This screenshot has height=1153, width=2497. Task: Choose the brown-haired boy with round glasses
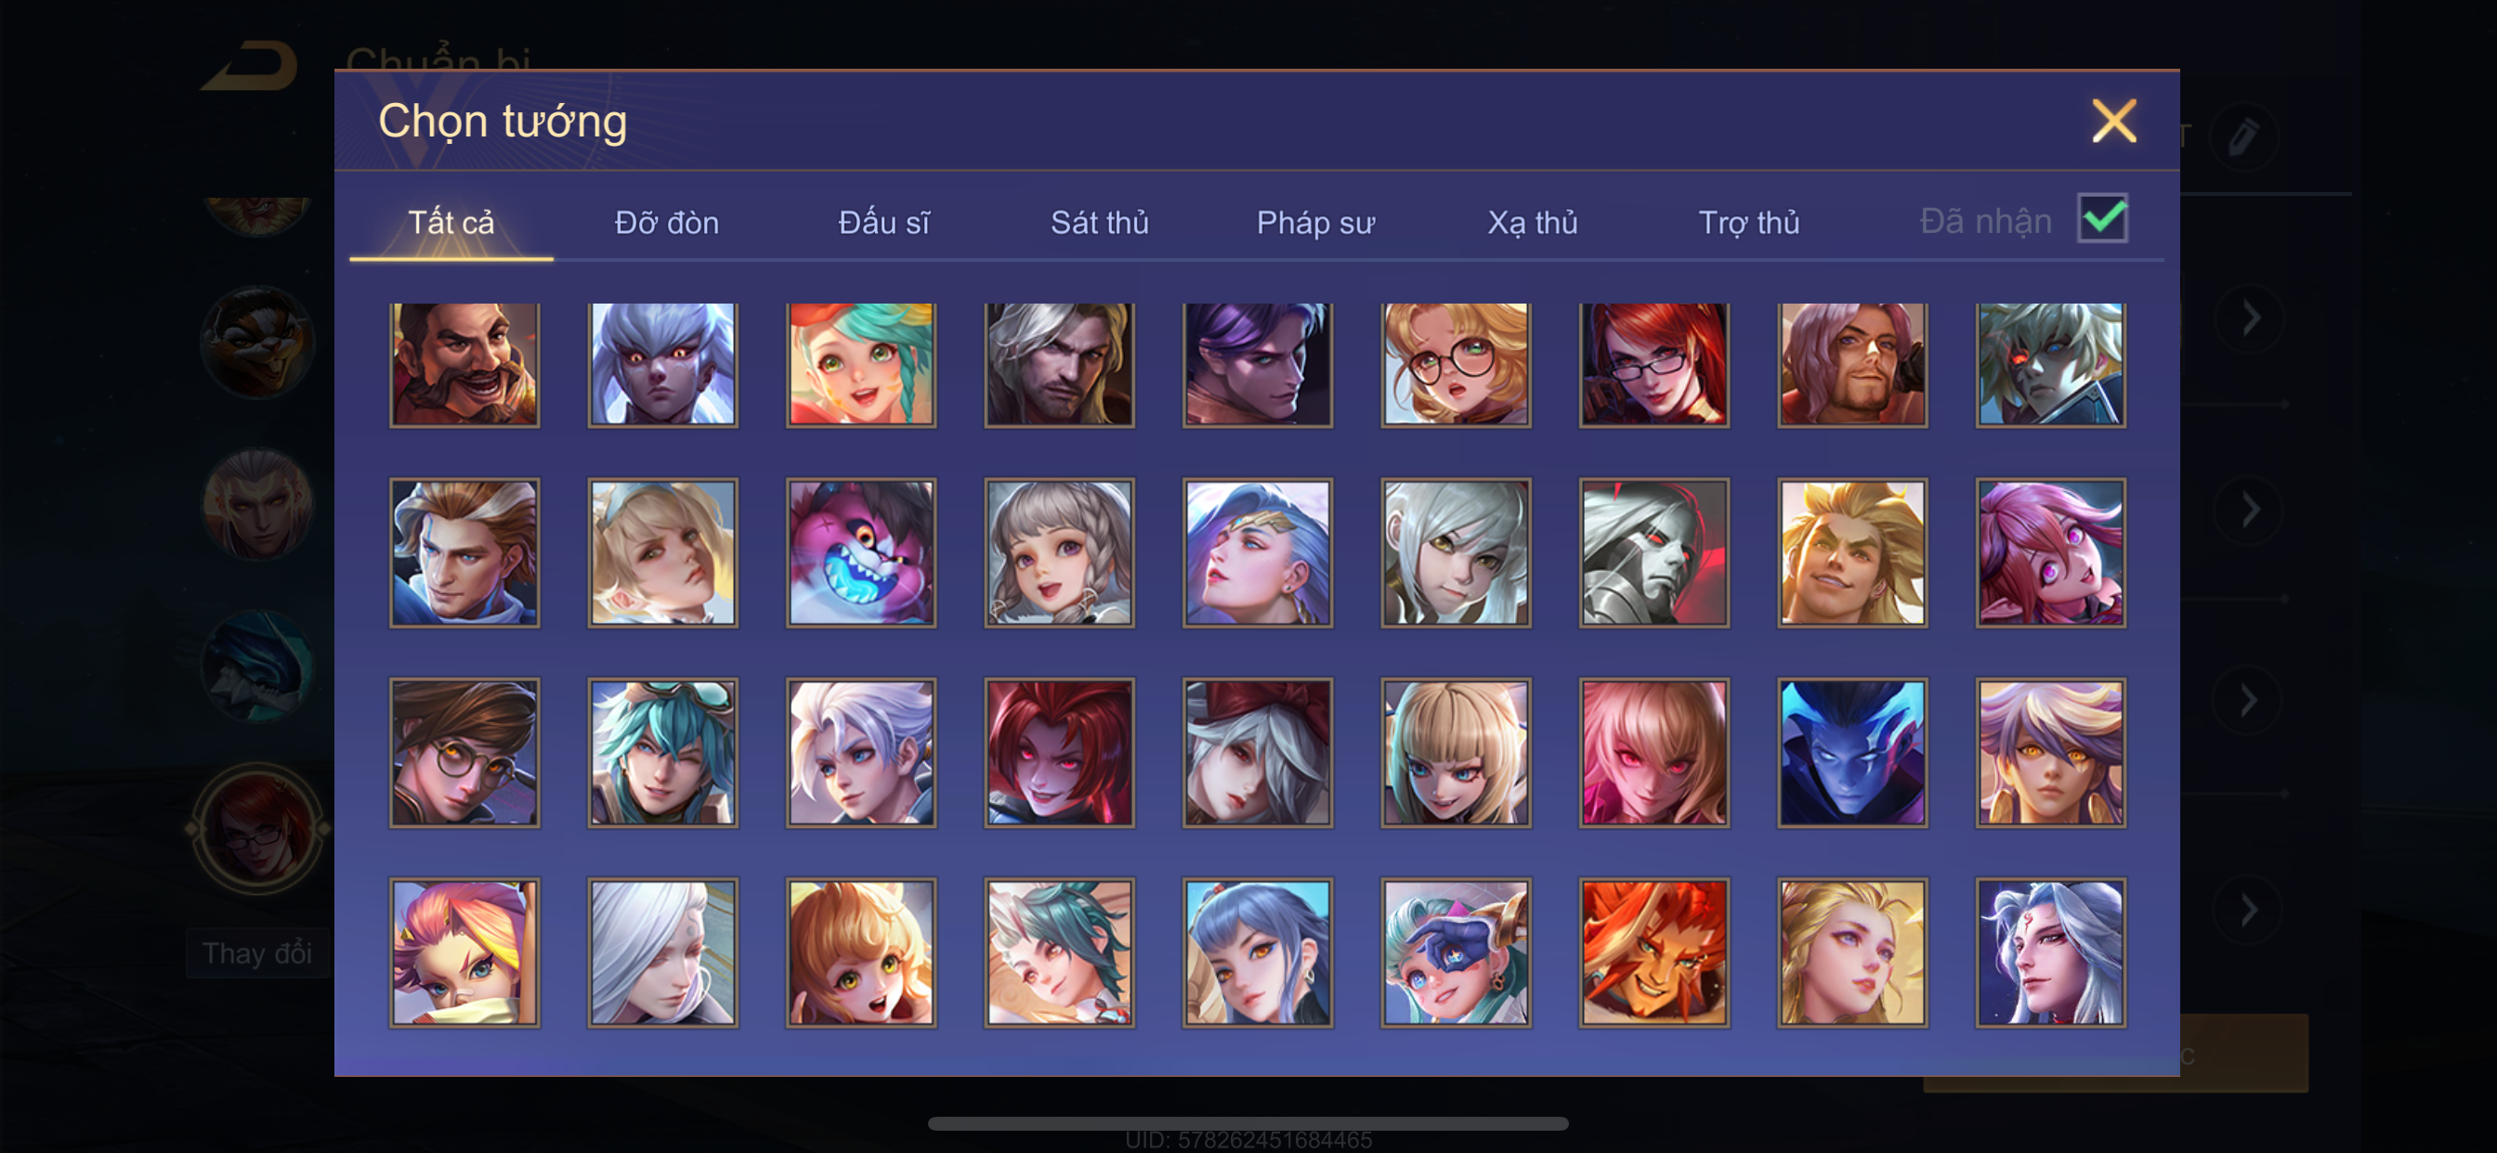click(x=464, y=753)
